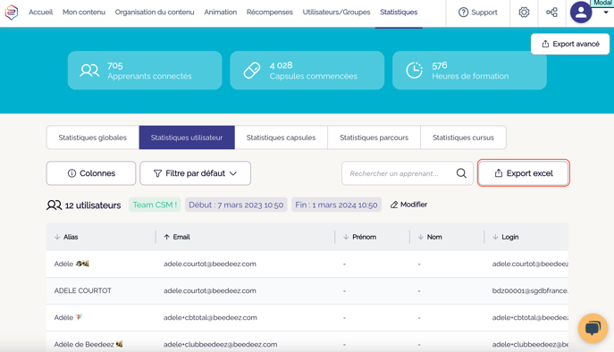Click the Support help icon

point(463,13)
